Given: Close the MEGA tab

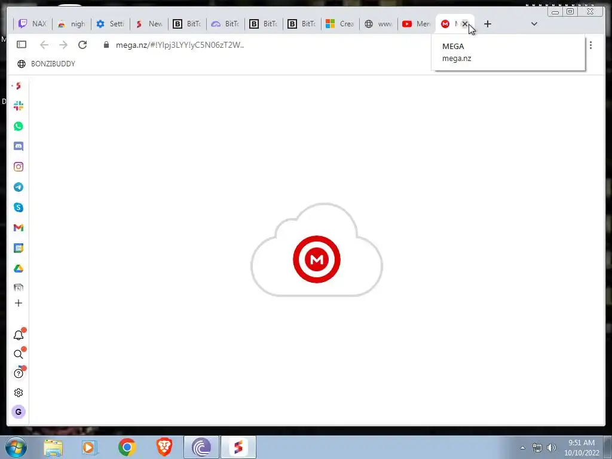Looking at the screenshot, I should [464, 24].
